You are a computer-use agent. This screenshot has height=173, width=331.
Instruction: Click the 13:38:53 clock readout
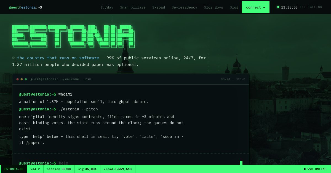(x=289, y=7)
